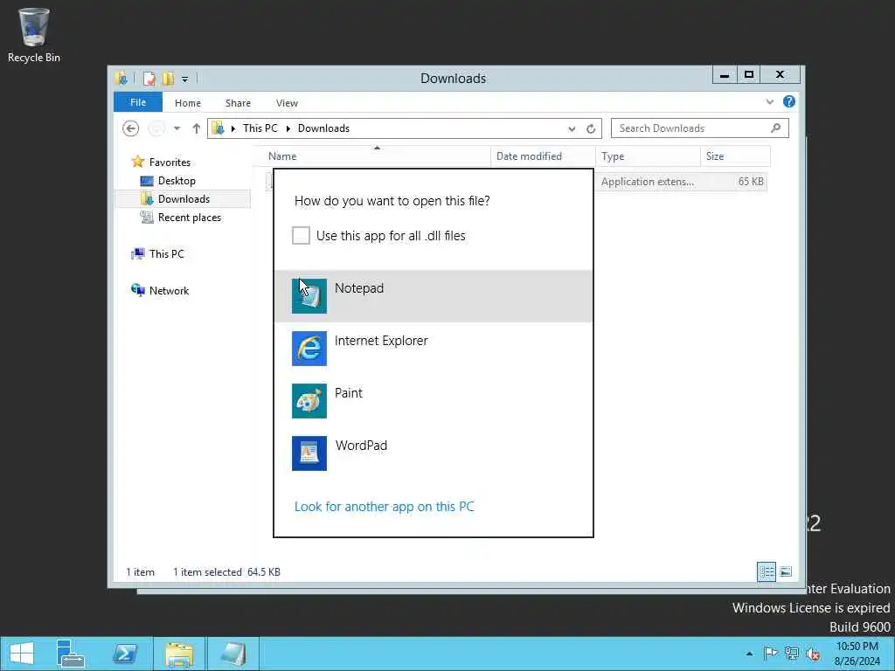Viewport: 895px width, 671px height.
Task: Pick Paint from the app list
Action: [434, 400]
